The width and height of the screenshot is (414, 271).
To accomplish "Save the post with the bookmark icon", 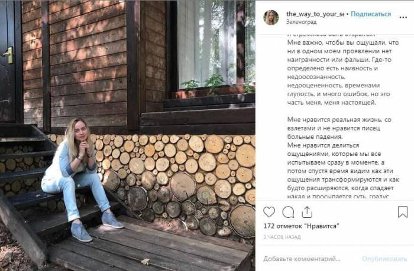I will pyautogui.click(x=402, y=212).
